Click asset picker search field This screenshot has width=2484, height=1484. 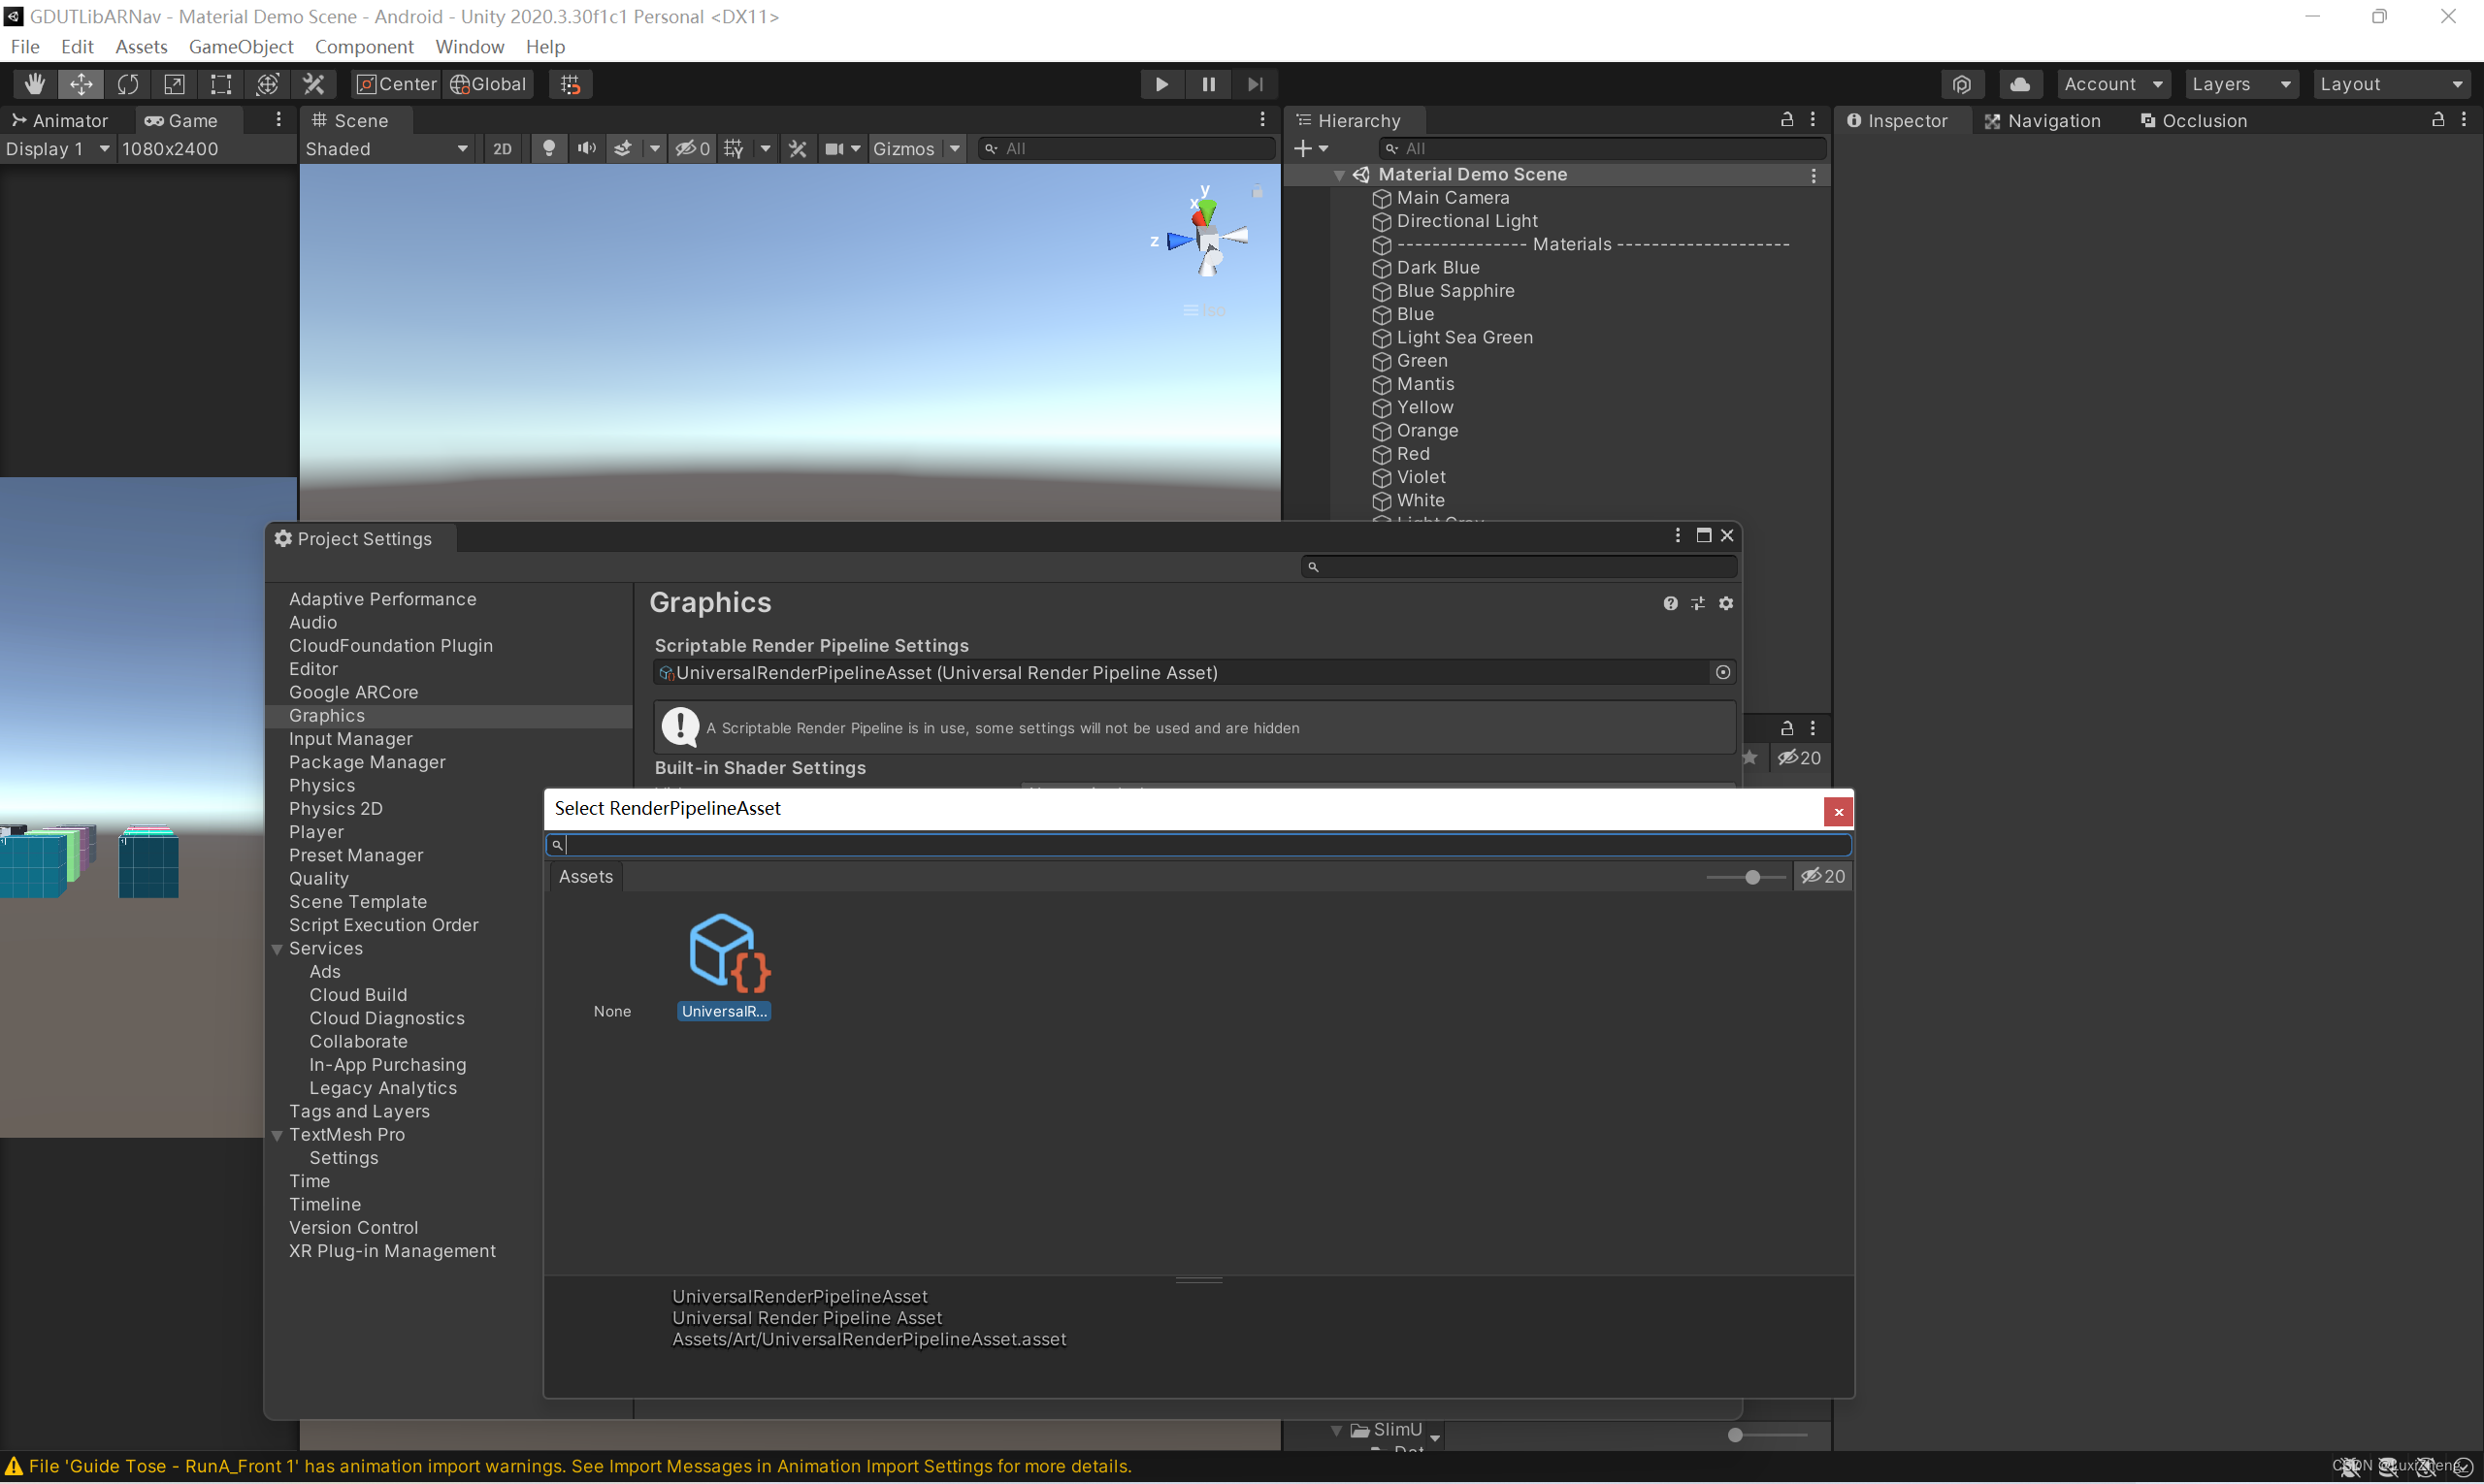pyautogui.click(x=1198, y=845)
